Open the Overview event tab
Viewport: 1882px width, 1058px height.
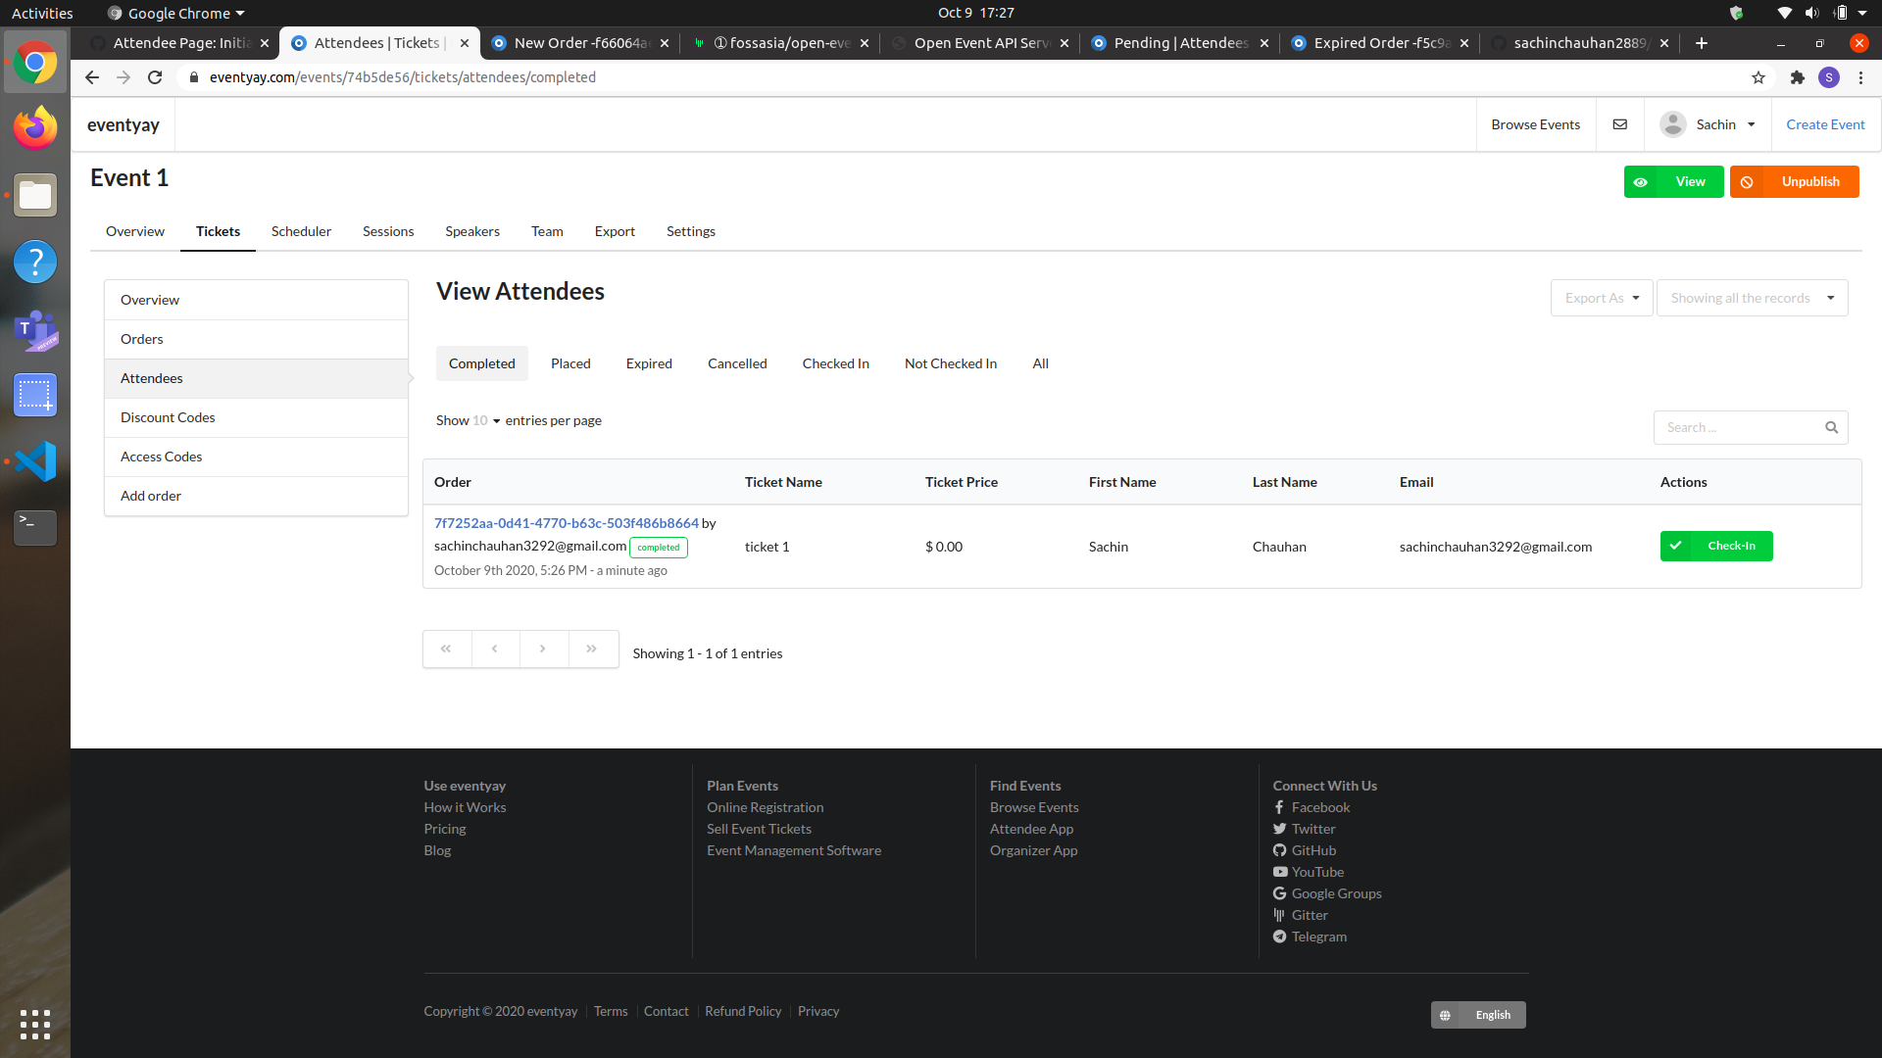click(x=135, y=231)
